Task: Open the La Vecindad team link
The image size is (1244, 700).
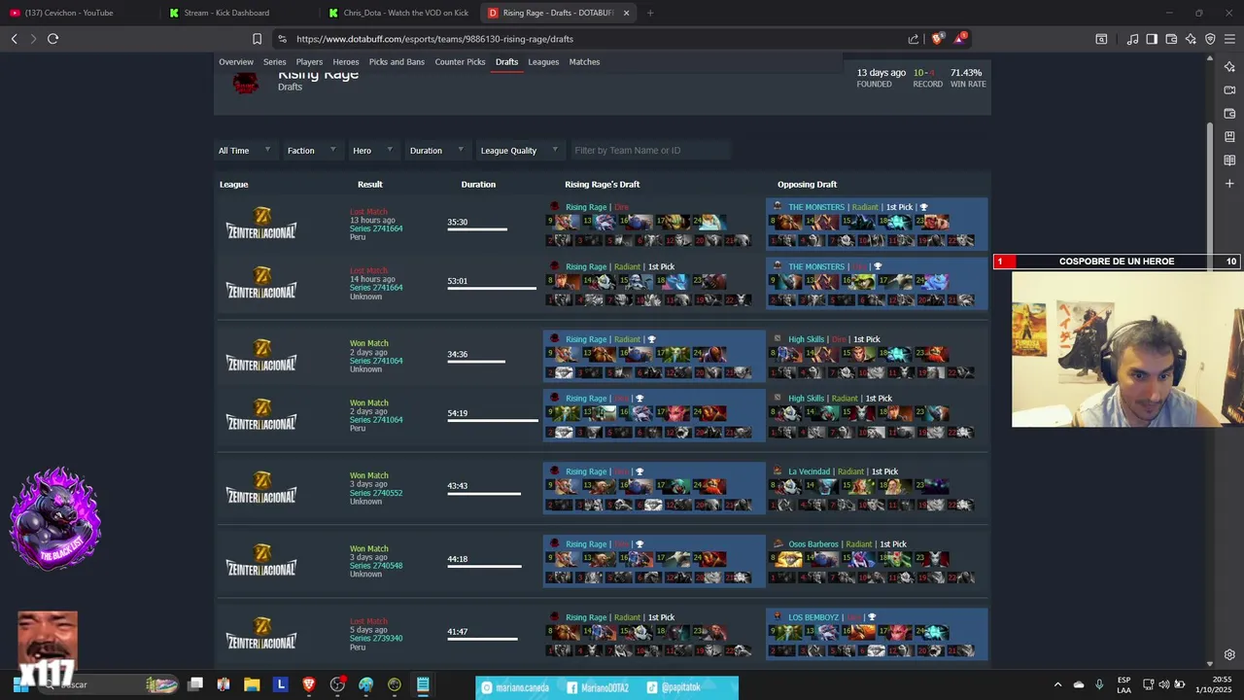Action: pos(809,472)
